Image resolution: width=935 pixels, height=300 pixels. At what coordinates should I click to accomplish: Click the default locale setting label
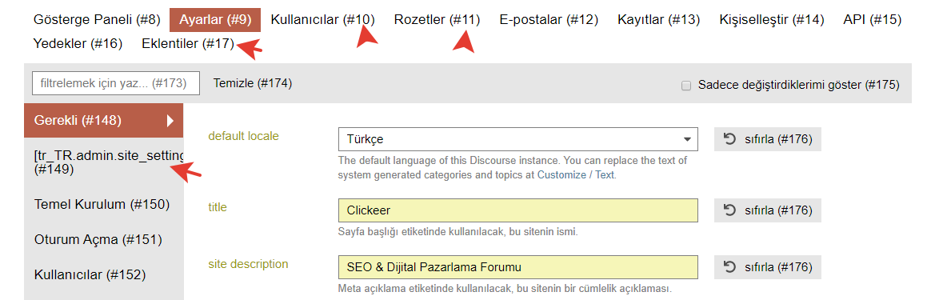coord(243,135)
